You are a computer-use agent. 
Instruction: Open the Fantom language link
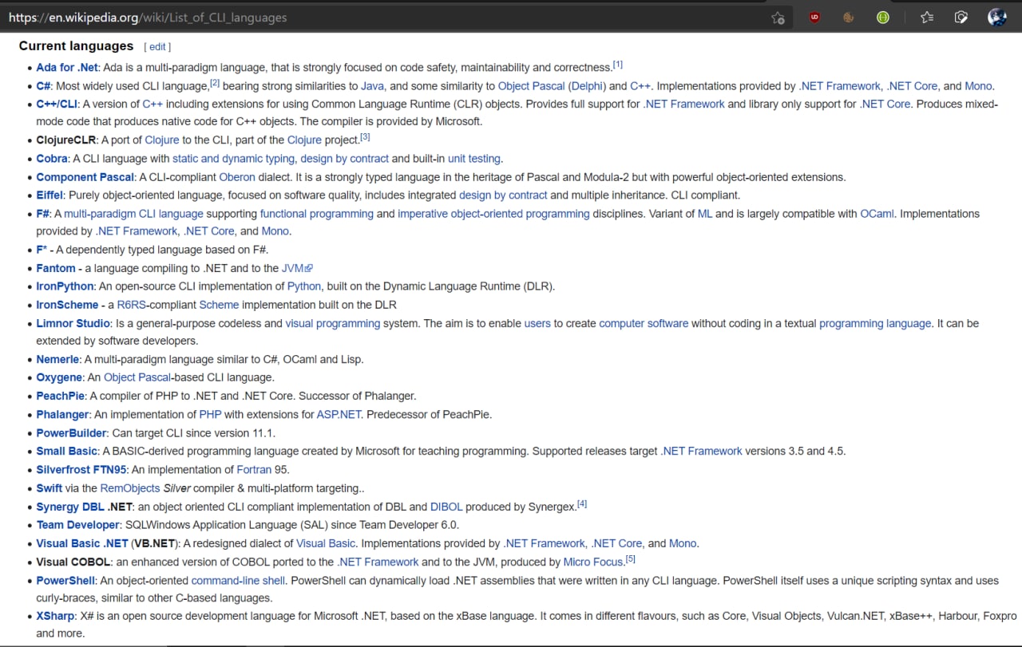point(56,269)
